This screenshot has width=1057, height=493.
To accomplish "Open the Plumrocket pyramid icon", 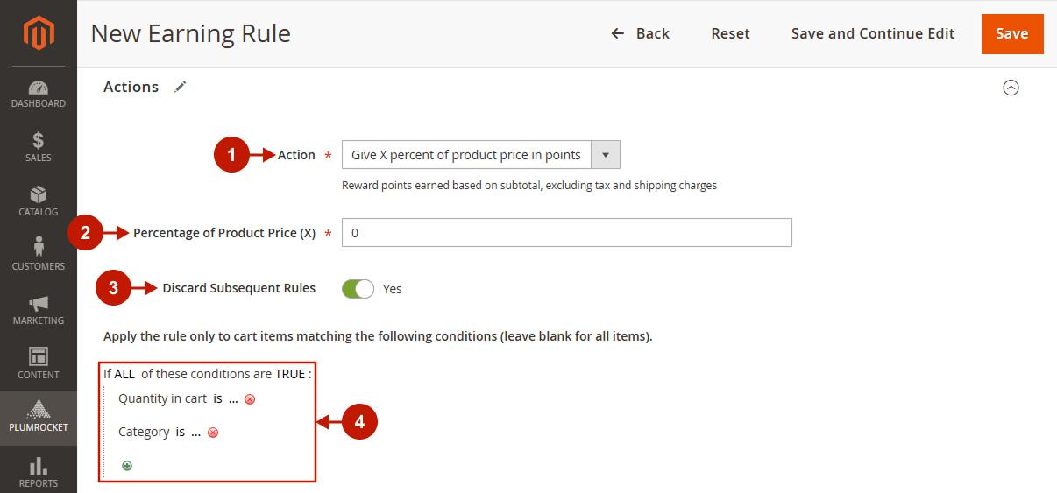I will click(38, 409).
